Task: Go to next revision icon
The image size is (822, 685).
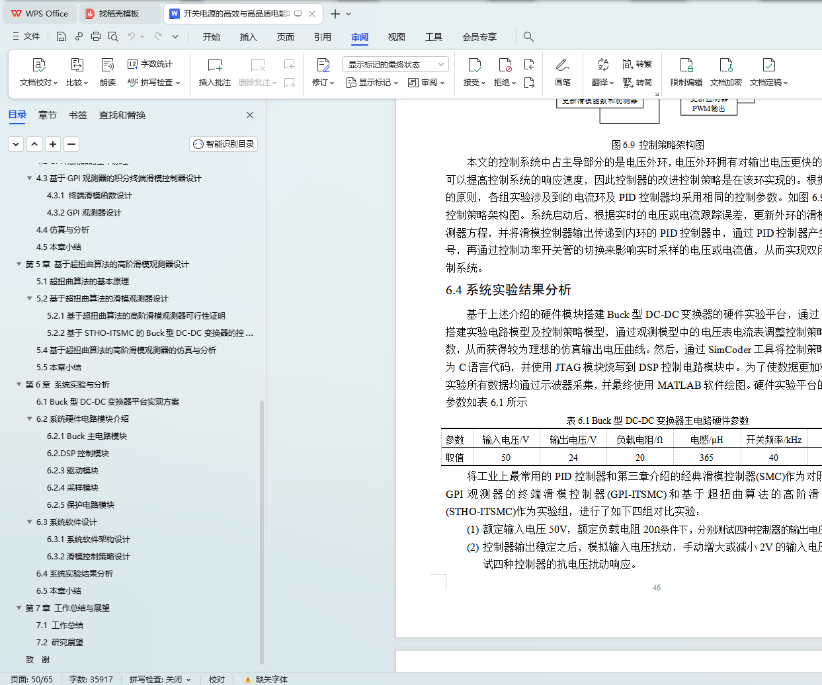Action: pyautogui.click(x=529, y=83)
